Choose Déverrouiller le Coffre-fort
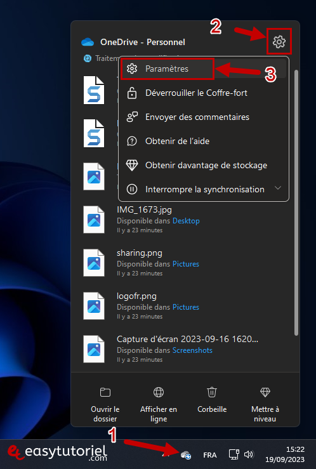 coord(204,93)
